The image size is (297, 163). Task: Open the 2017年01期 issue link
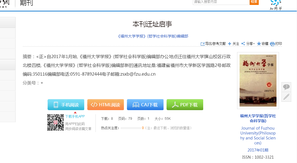258,150
